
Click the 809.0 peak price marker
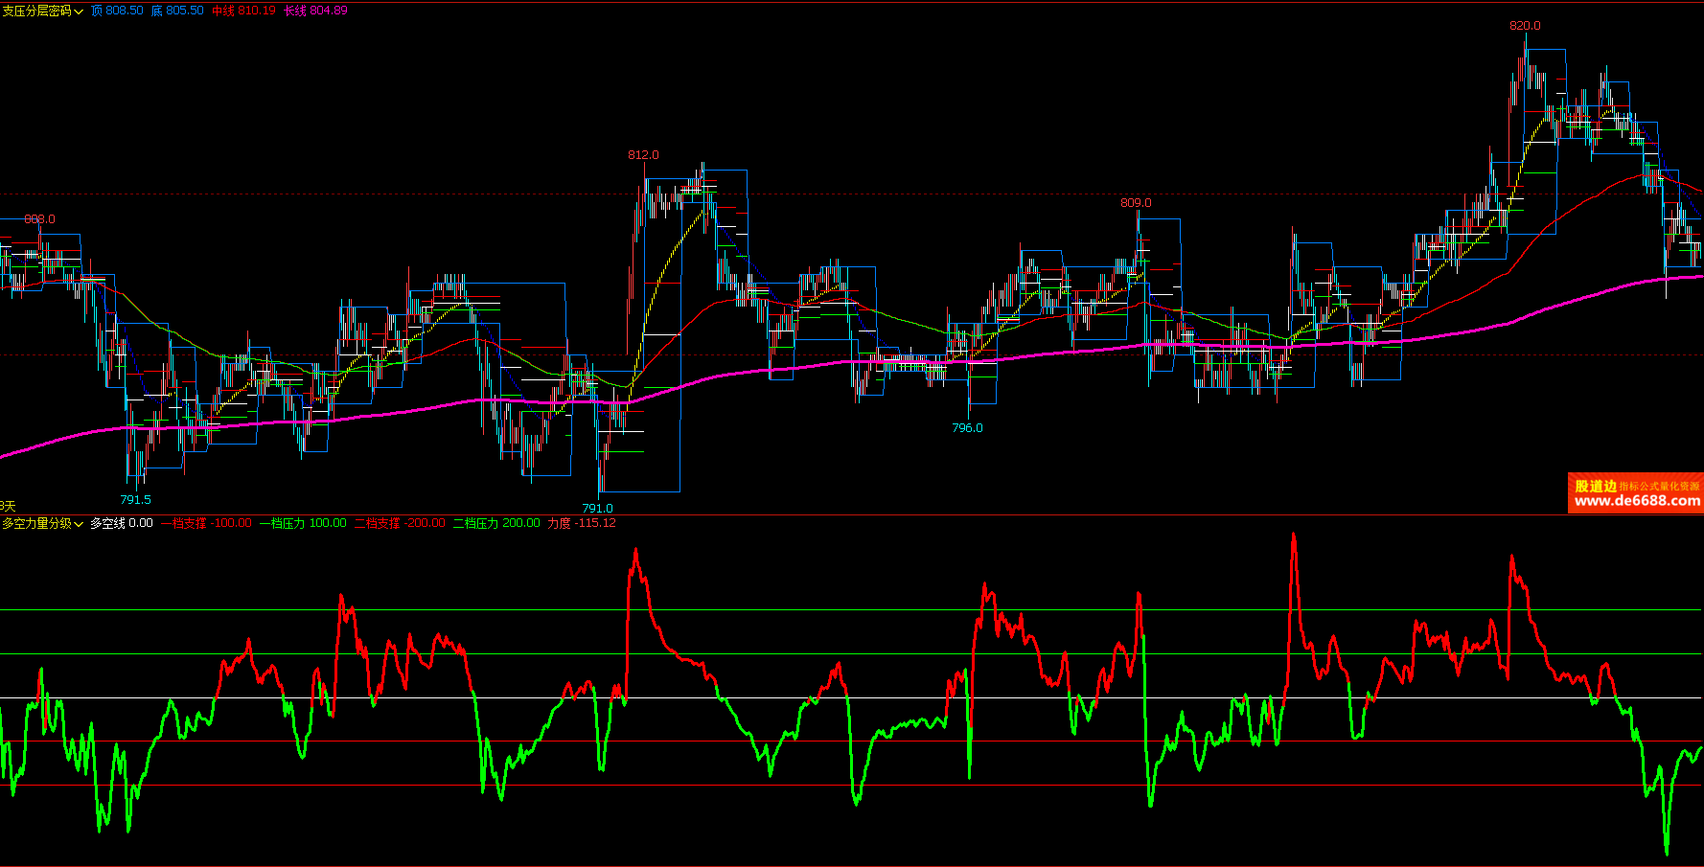tap(1136, 203)
